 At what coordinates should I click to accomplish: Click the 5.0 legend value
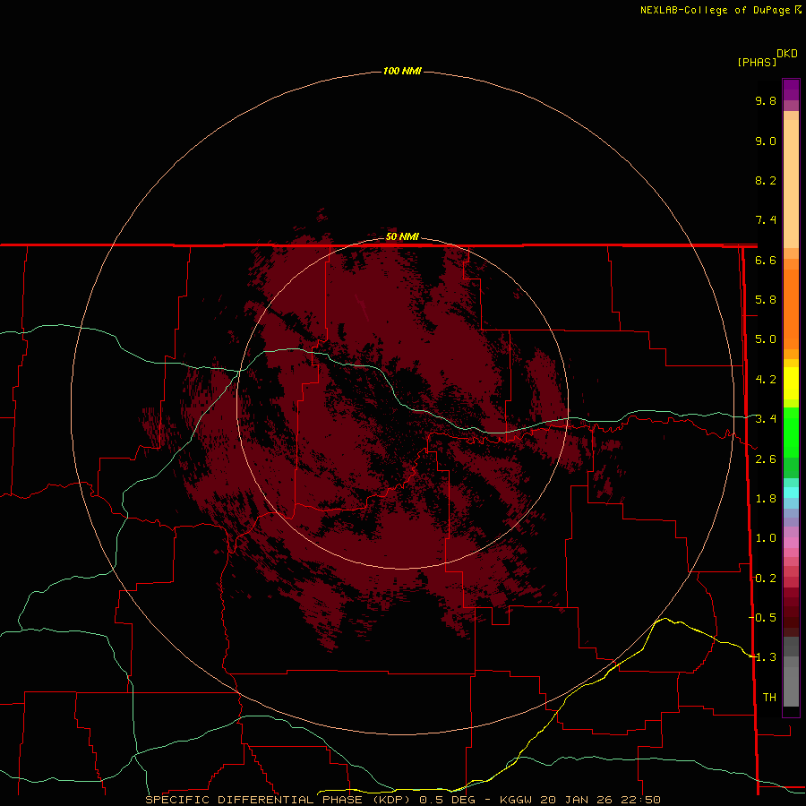[x=766, y=339]
